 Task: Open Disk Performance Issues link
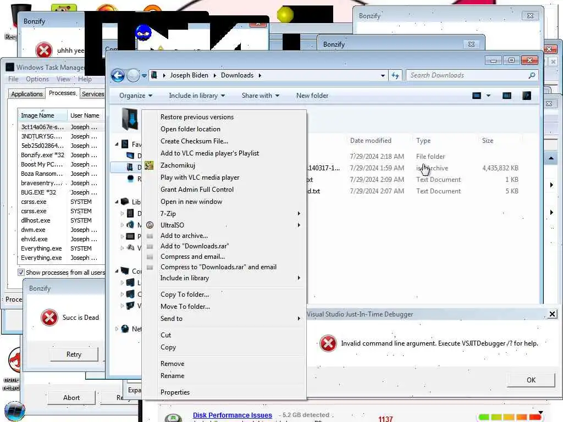233,415
